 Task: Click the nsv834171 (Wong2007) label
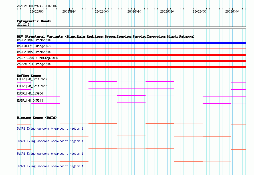34,46
